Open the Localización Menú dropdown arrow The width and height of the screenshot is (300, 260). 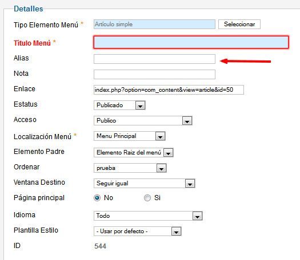161,136
